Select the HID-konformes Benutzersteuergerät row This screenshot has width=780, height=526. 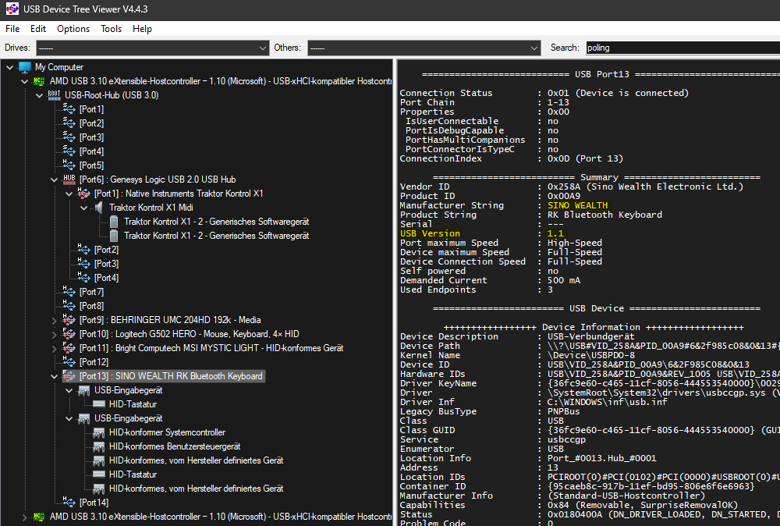coord(175,446)
